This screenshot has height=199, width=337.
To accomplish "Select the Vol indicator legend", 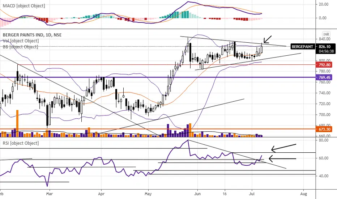I will (x=21, y=41).
